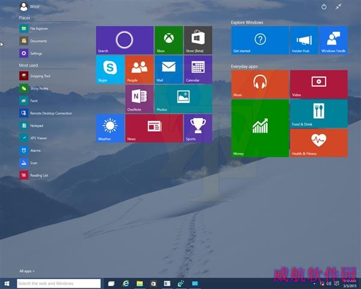
Task: Open the Mail tile
Action: pos(168,70)
